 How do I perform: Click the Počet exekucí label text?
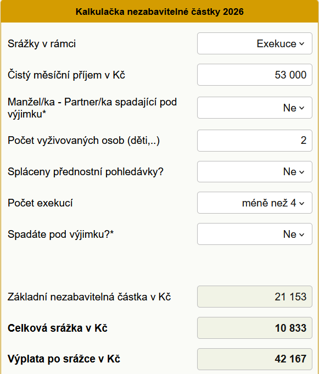pos(40,203)
